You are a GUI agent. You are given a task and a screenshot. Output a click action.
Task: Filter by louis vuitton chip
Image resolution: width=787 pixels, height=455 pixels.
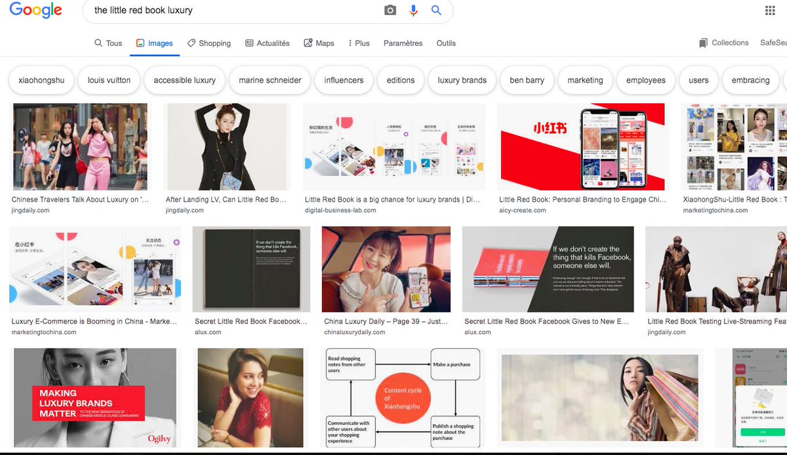109,80
